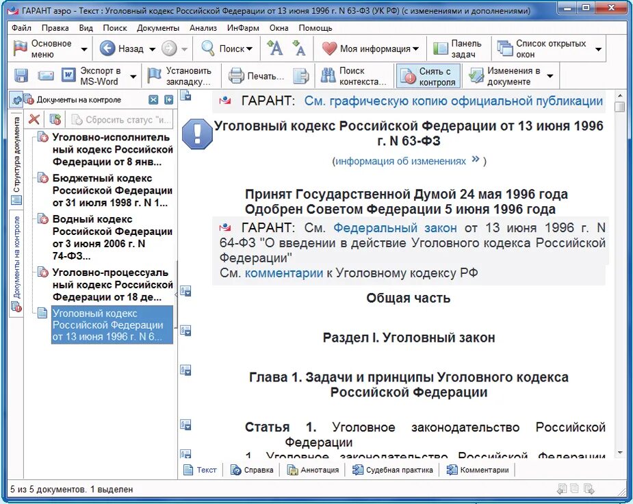Viewport: 633px width, 504px height.
Task: Open комментарии link to Уголовному кодексу
Action: click(x=284, y=273)
